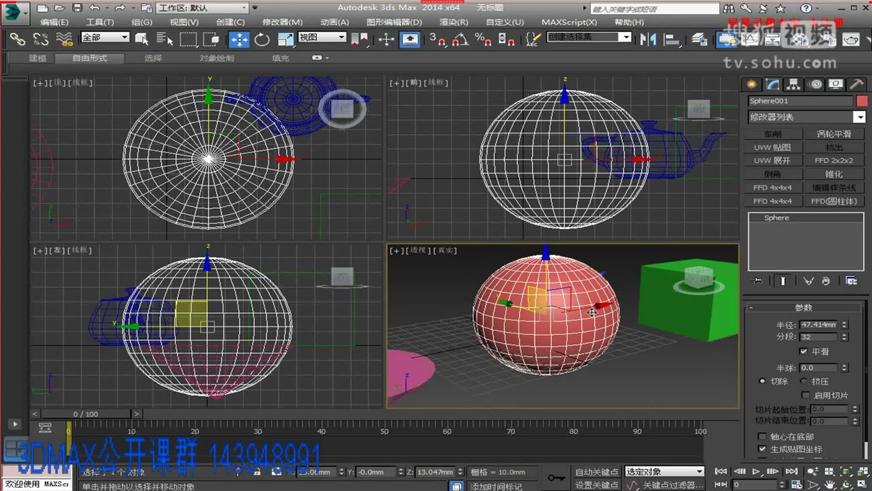Apply the UVW贴图 modifier button
The image size is (872, 491).
point(772,147)
